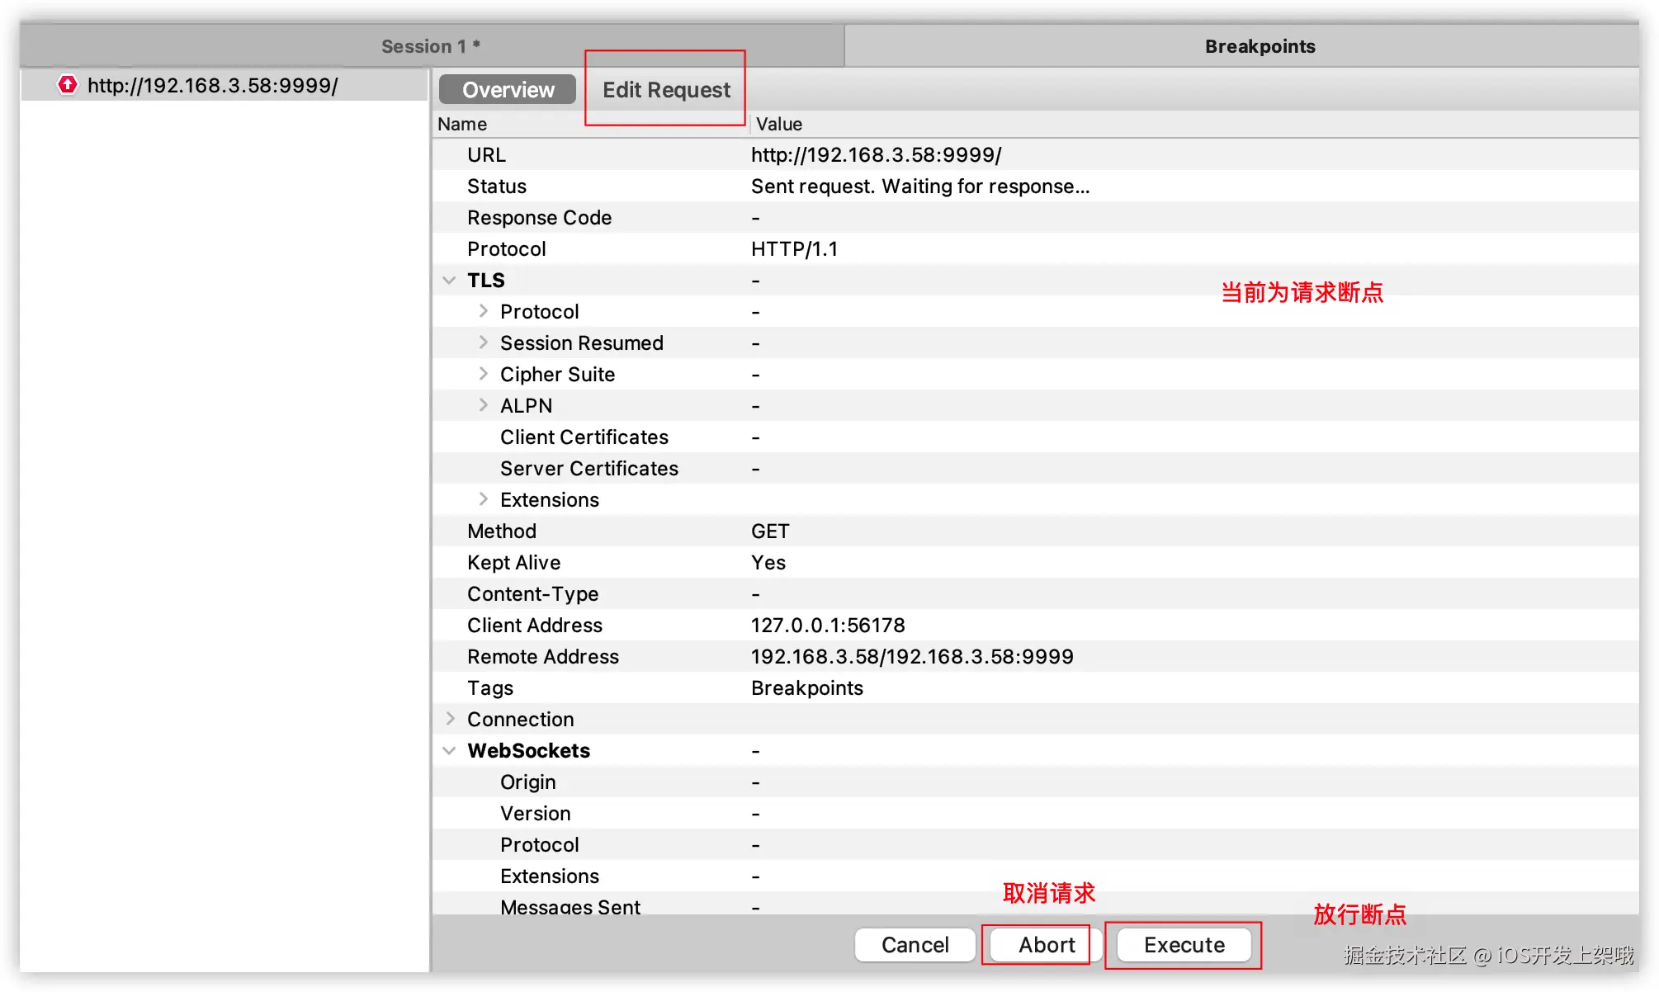Expand Extensions under TLS

[483, 498]
